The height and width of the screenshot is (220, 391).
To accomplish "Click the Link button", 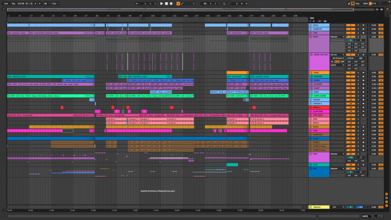I will point(6,3).
